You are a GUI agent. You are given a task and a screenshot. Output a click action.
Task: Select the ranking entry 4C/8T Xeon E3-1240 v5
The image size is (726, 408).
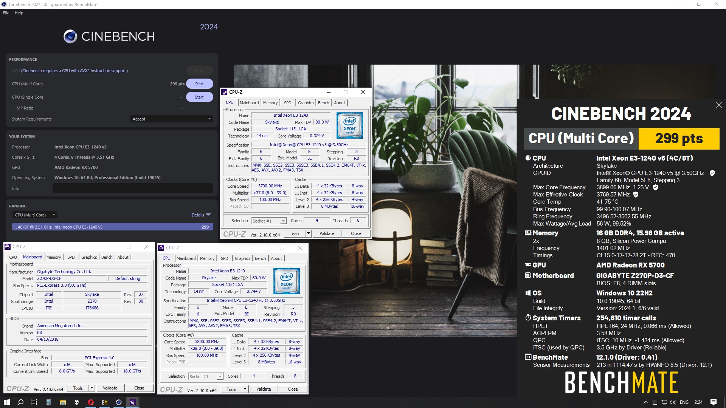112,227
